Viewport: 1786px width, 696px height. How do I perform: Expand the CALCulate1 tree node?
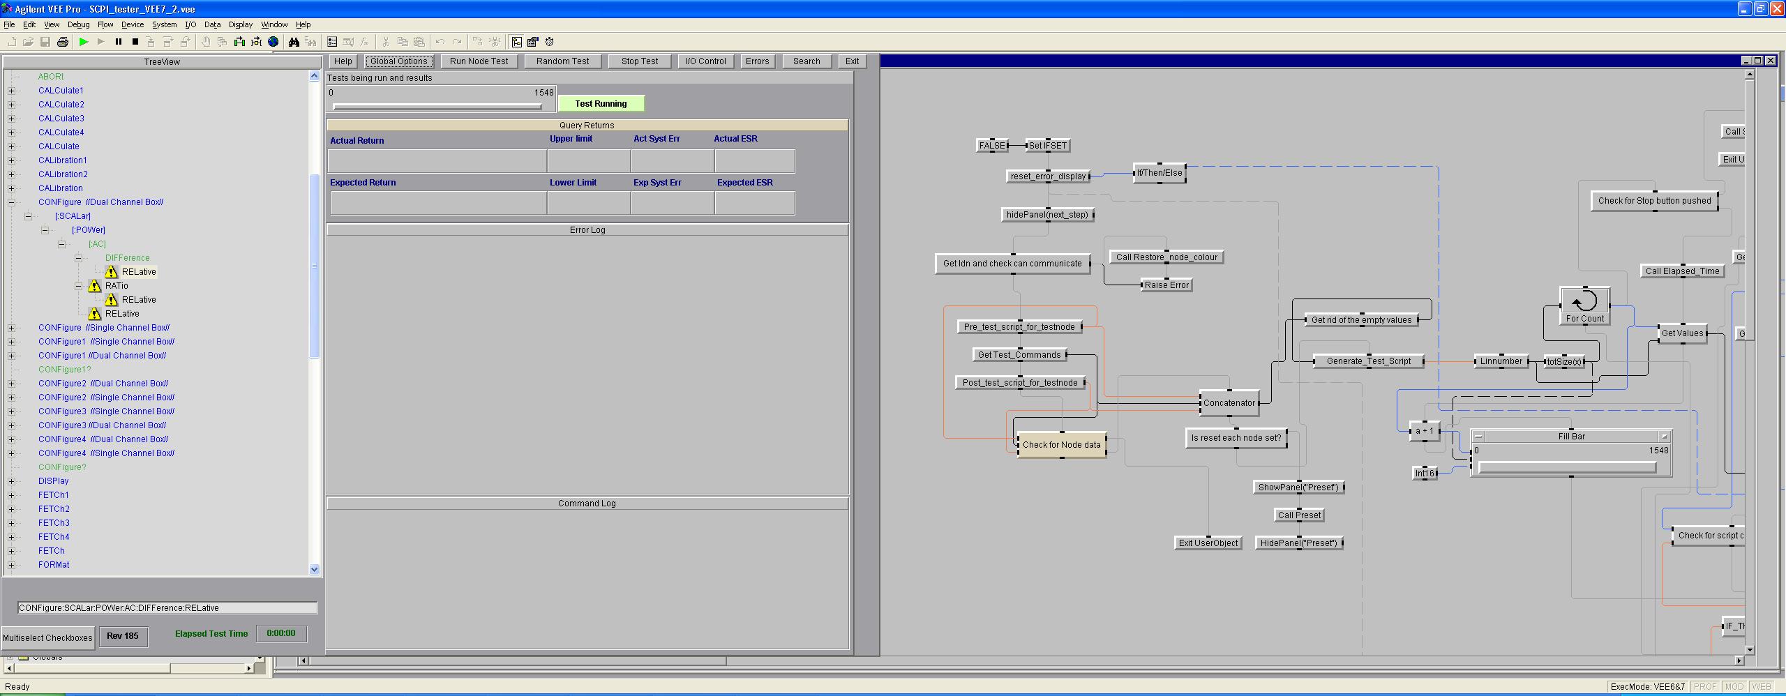click(x=11, y=91)
